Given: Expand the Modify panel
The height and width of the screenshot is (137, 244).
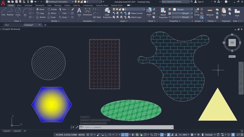Looking at the screenshot, I should [55, 21].
